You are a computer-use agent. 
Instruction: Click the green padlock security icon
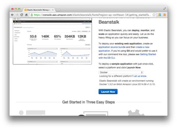point(32,15)
